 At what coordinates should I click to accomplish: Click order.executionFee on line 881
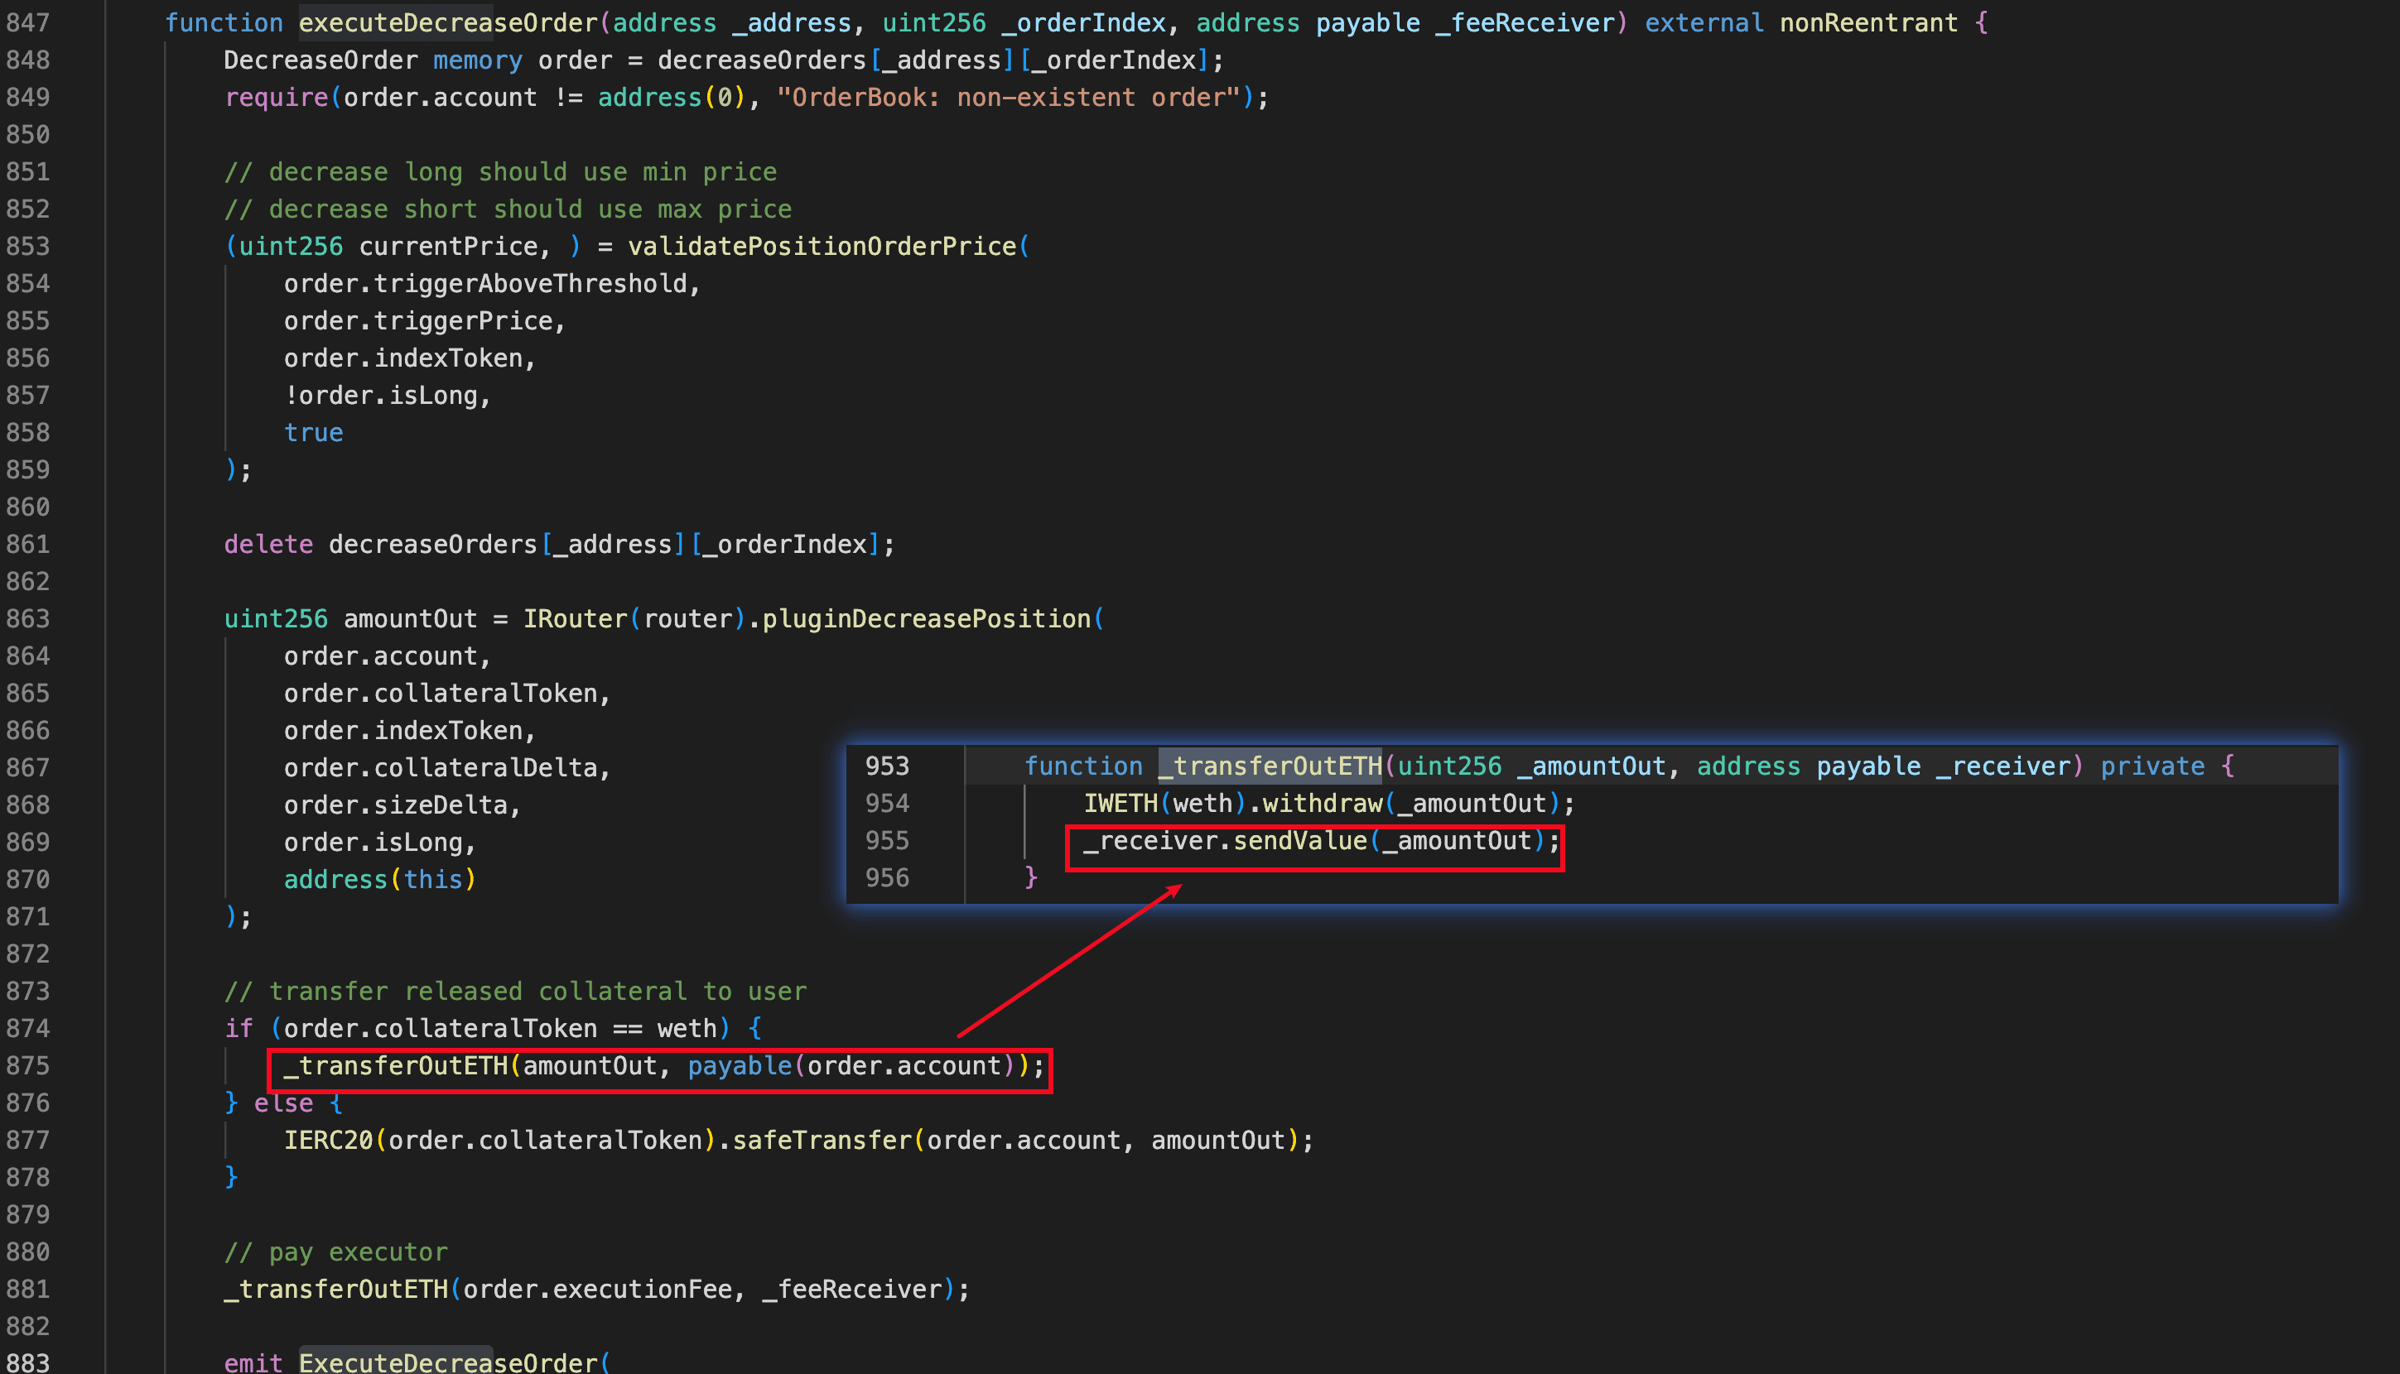[x=597, y=1290]
